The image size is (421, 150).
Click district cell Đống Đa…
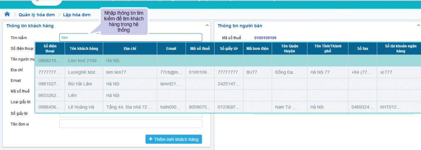(x=289, y=72)
